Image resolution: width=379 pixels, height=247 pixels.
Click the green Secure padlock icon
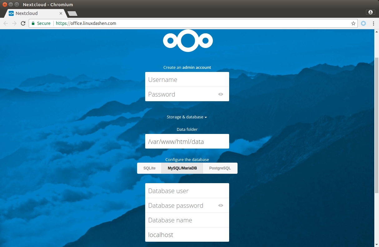pos(33,23)
